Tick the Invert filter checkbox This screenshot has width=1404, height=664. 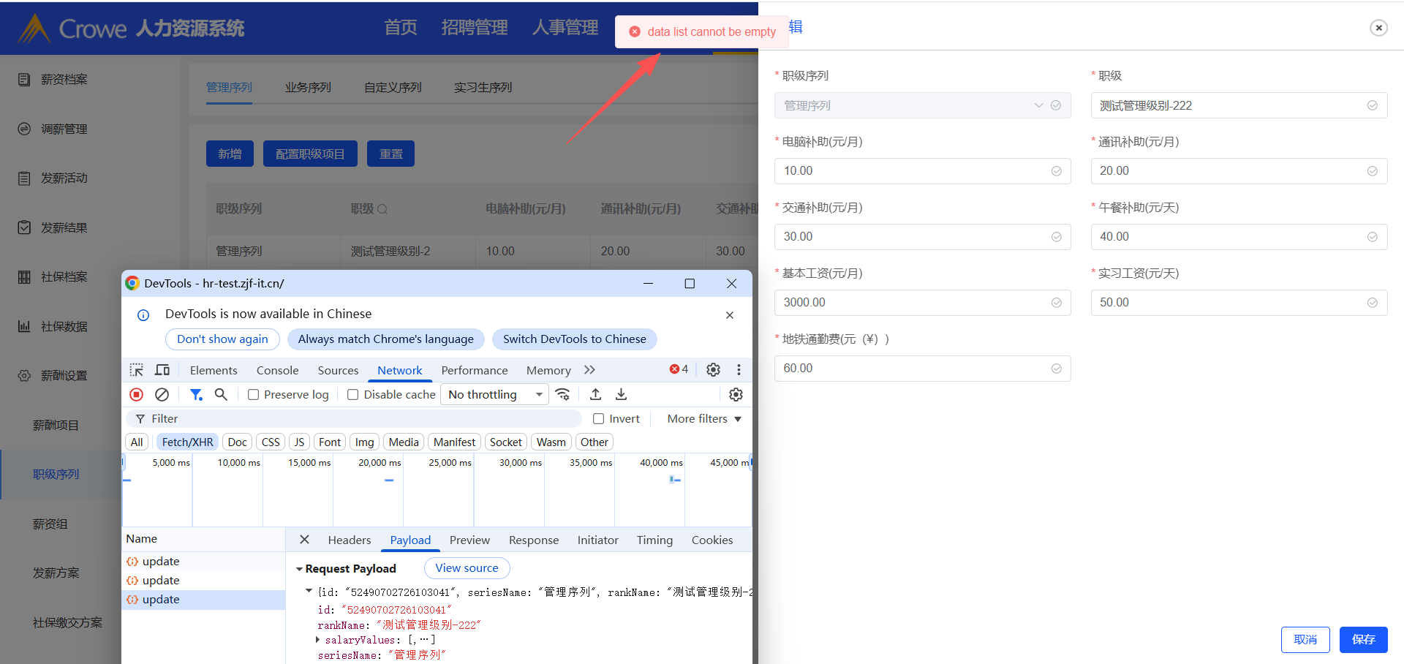(x=599, y=419)
